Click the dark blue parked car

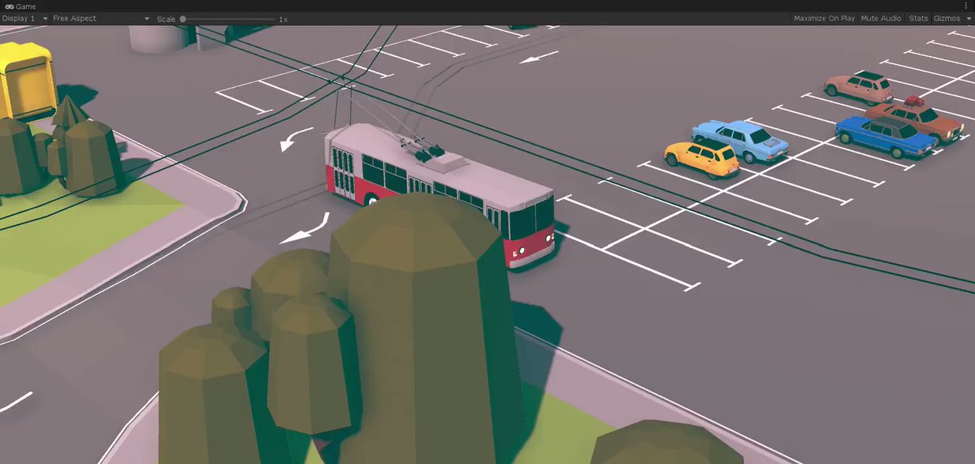pos(886,136)
